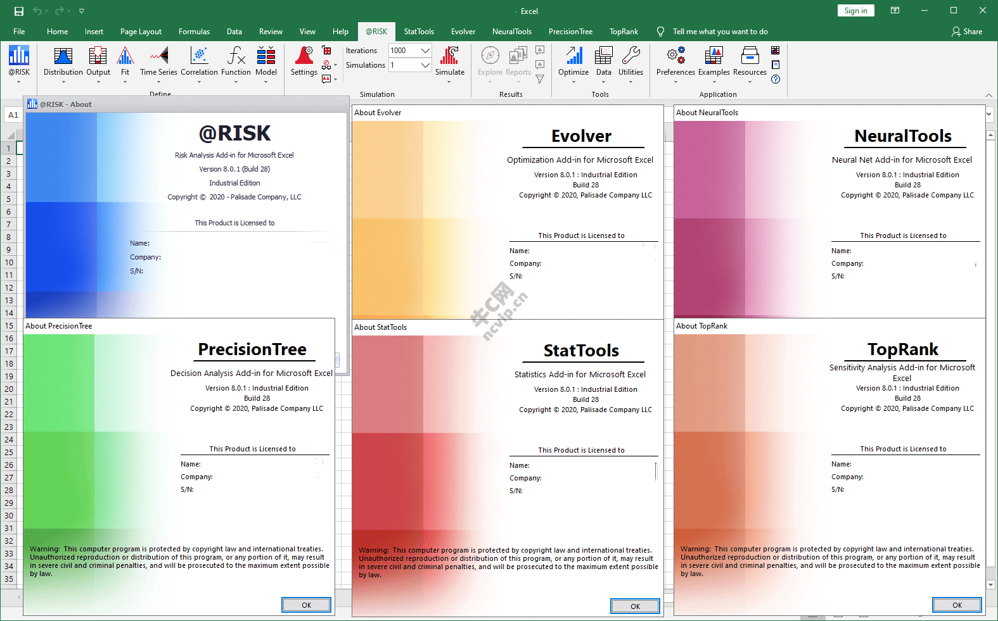Expand the dropdown arrow under Utilities
Viewport: 998px width, 621px height.
[x=630, y=82]
